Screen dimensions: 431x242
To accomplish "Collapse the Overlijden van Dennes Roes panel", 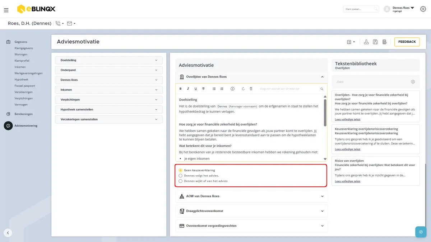I will click(251, 77).
